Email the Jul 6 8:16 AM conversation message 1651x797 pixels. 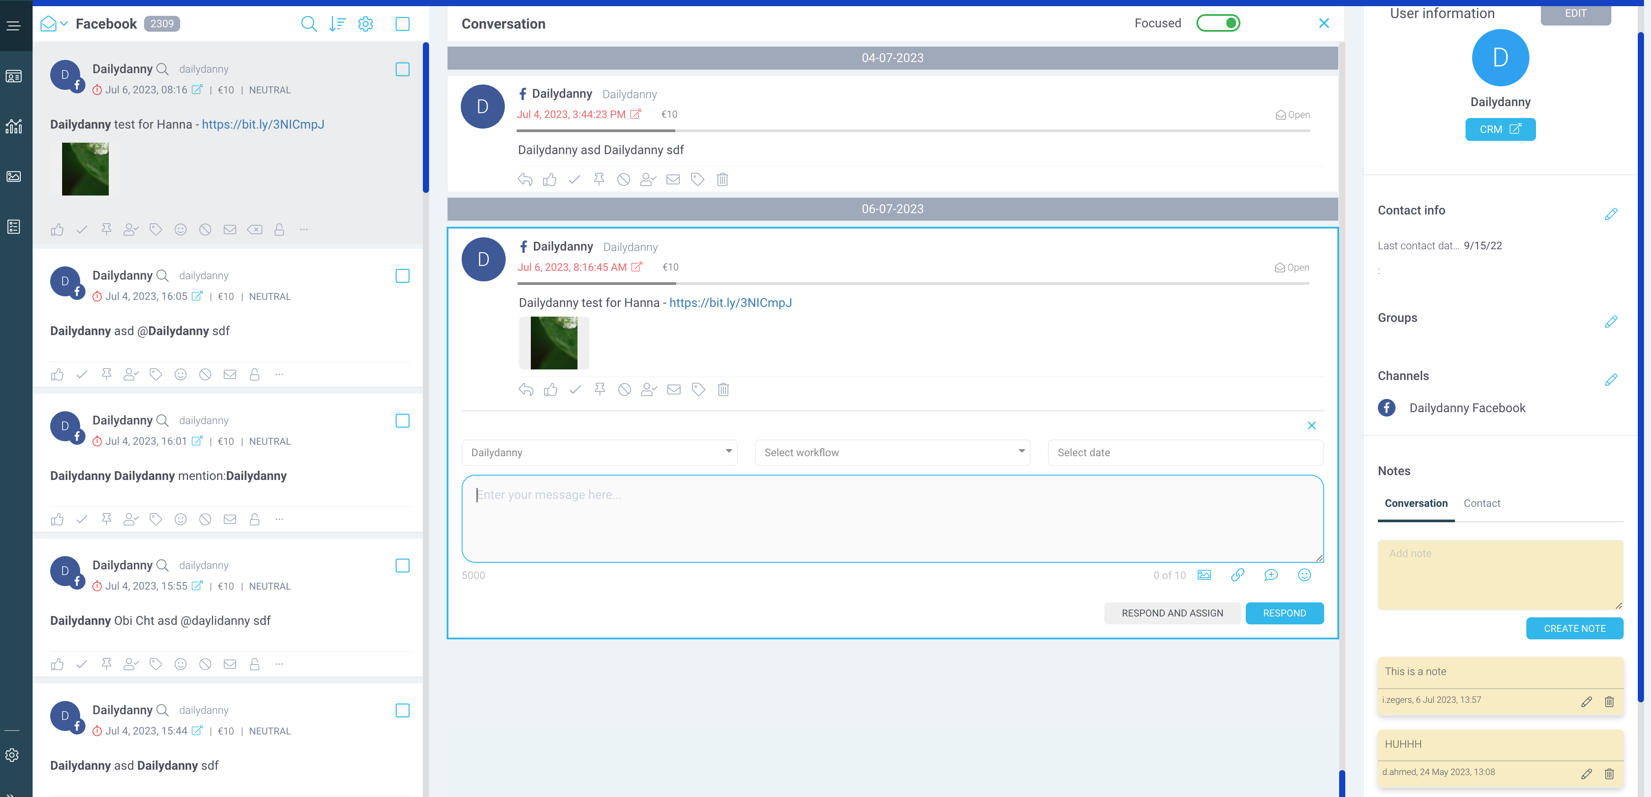coord(674,390)
